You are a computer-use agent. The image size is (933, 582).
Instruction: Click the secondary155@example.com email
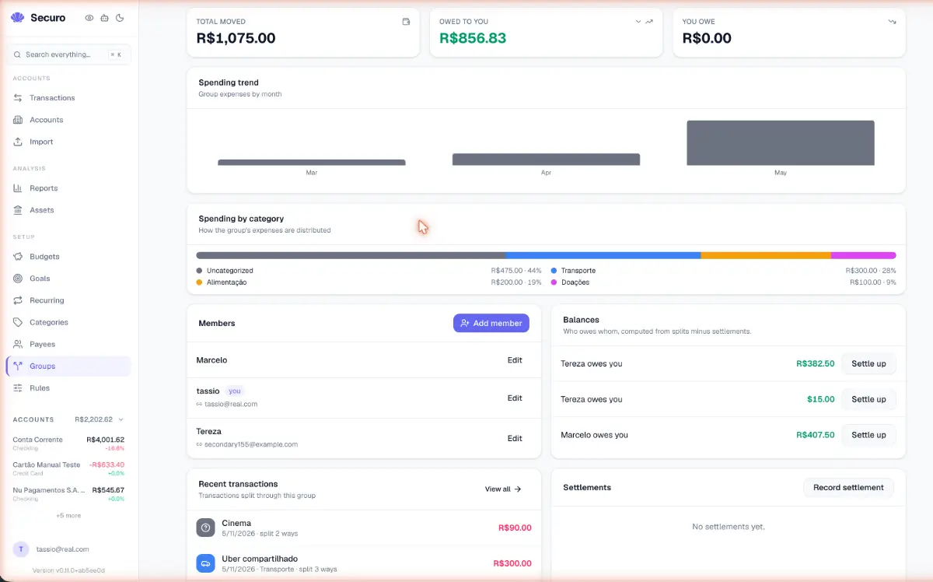[x=250, y=444]
